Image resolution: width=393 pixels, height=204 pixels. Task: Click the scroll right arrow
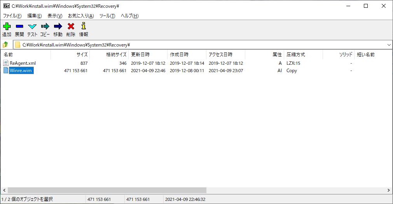pyautogui.click(x=389, y=190)
